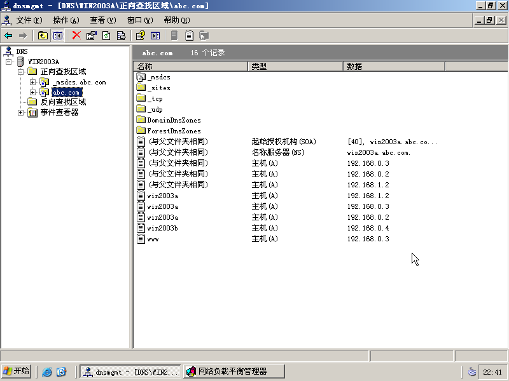Click the 开始 button on the taskbar
The width and height of the screenshot is (509, 381).
[x=17, y=371]
